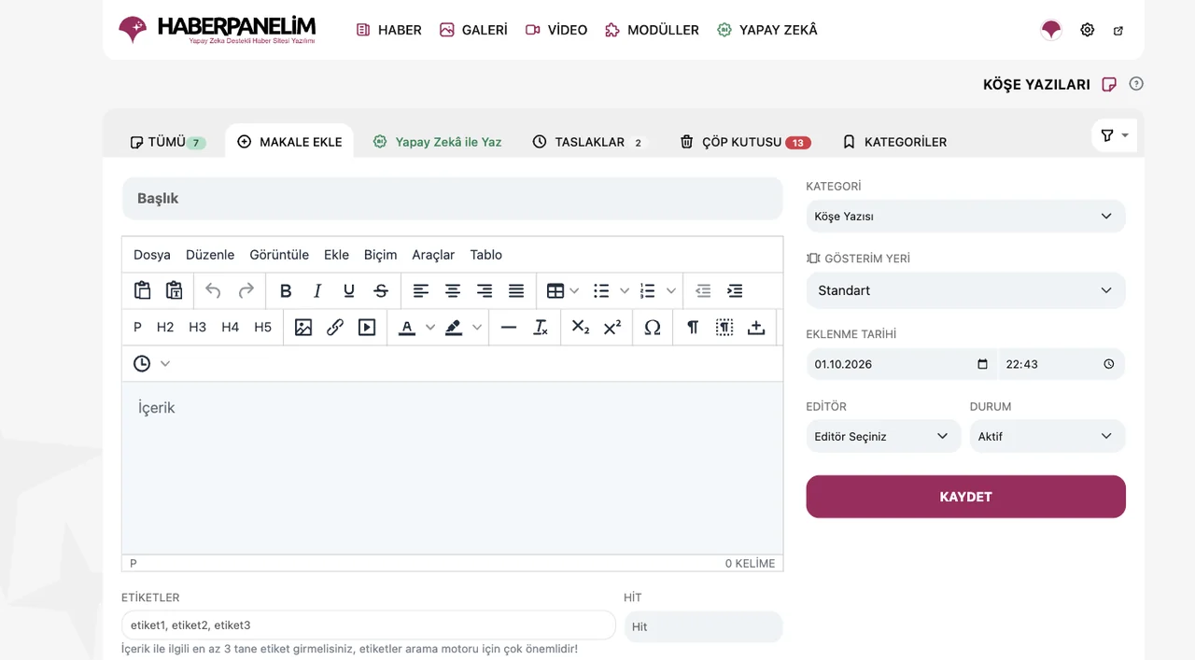This screenshot has width=1195, height=660.
Task: Open highlight color picker dropdown arrow
Action: [x=477, y=327]
